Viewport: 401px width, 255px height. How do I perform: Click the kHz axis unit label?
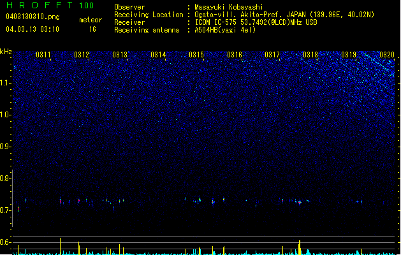click(6, 52)
